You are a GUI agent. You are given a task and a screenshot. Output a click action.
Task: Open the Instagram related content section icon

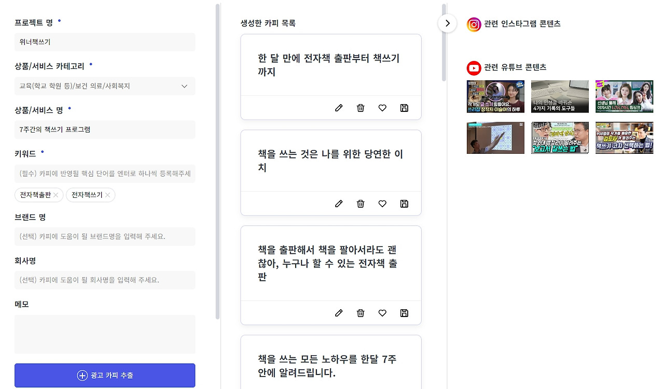[x=474, y=23]
